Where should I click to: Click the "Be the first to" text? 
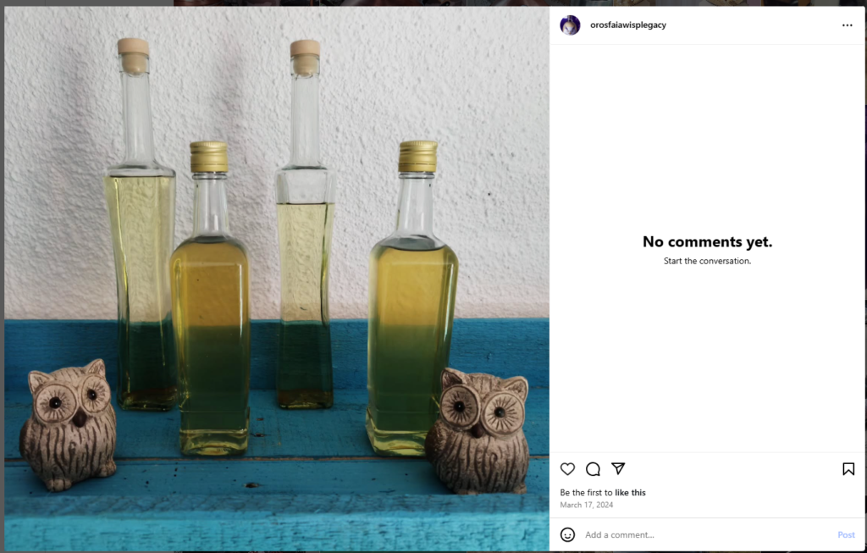click(586, 493)
